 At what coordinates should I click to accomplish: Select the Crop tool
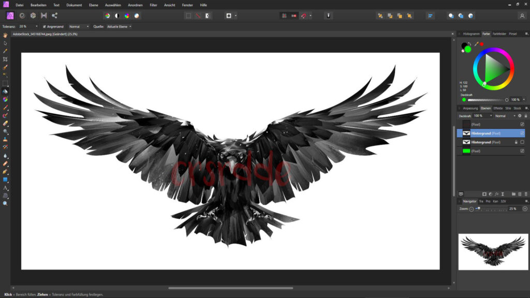click(x=5, y=59)
